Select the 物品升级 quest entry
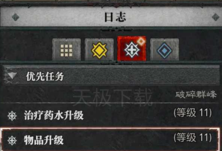The height and width of the screenshot is (151, 222). [110, 139]
